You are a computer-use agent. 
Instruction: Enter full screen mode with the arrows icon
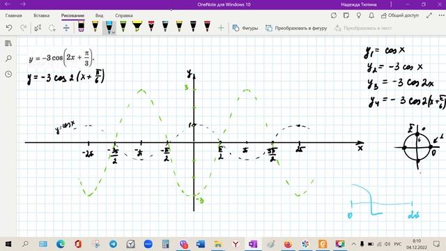coord(429,15)
